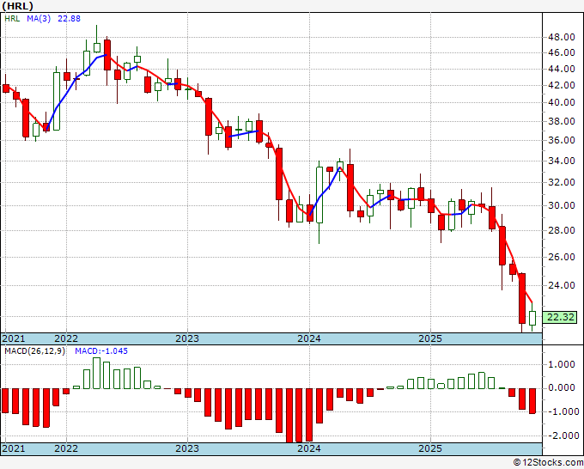Image resolution: width=584 pixels, height=469 pixels.
Task: Click the 0.000 MACD axis label
Action: (x=563, y=387)
